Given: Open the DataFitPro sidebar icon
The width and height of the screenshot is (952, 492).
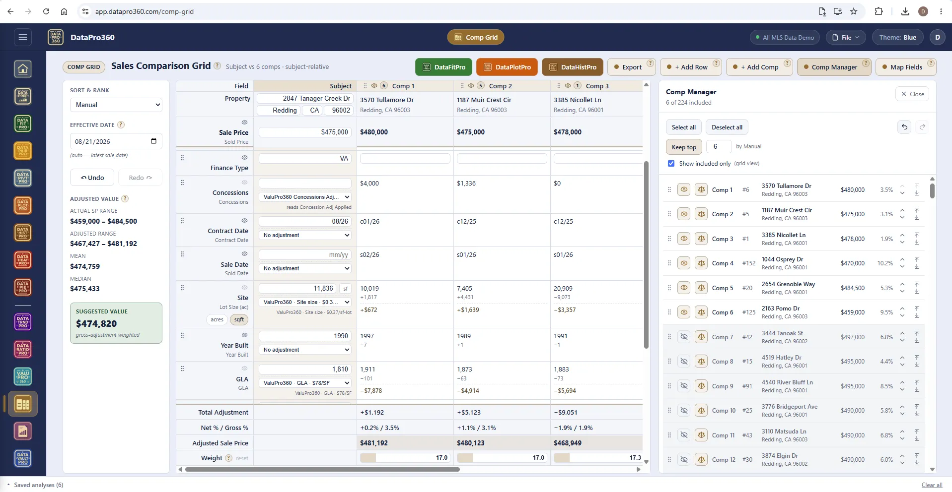Looking at the screenshot, I should coord(23,123).
